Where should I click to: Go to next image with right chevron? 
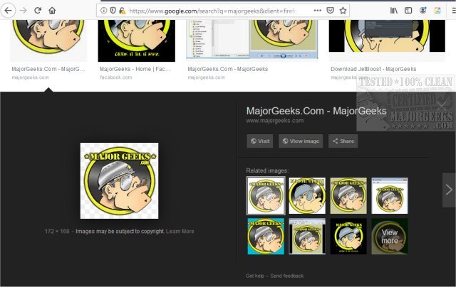click(449, 190)
